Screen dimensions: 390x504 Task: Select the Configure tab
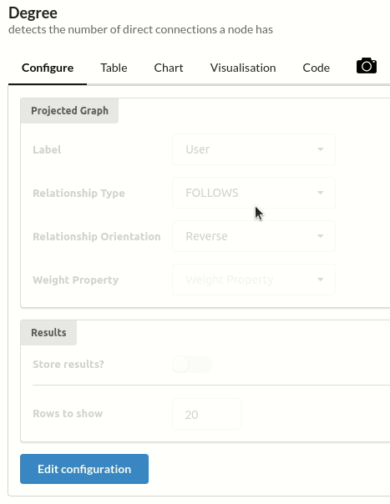[48, 68]
